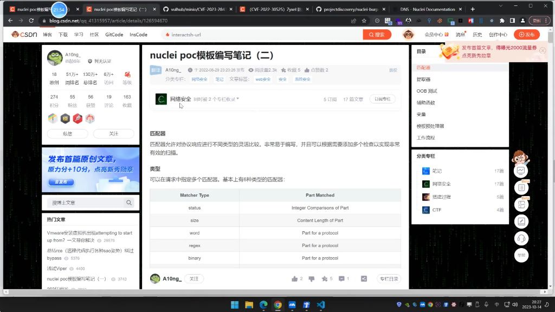
Task: Click the 'status' matcher type cell
Action: click(x=195, y=207)
